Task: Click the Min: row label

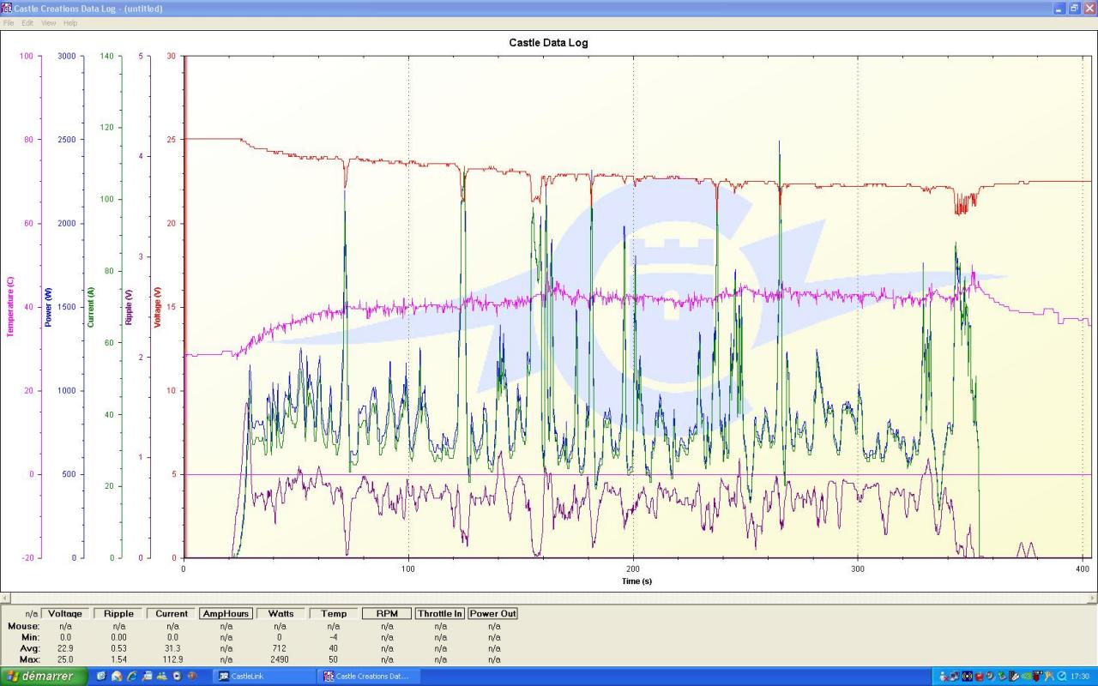Action: (30, 637)
